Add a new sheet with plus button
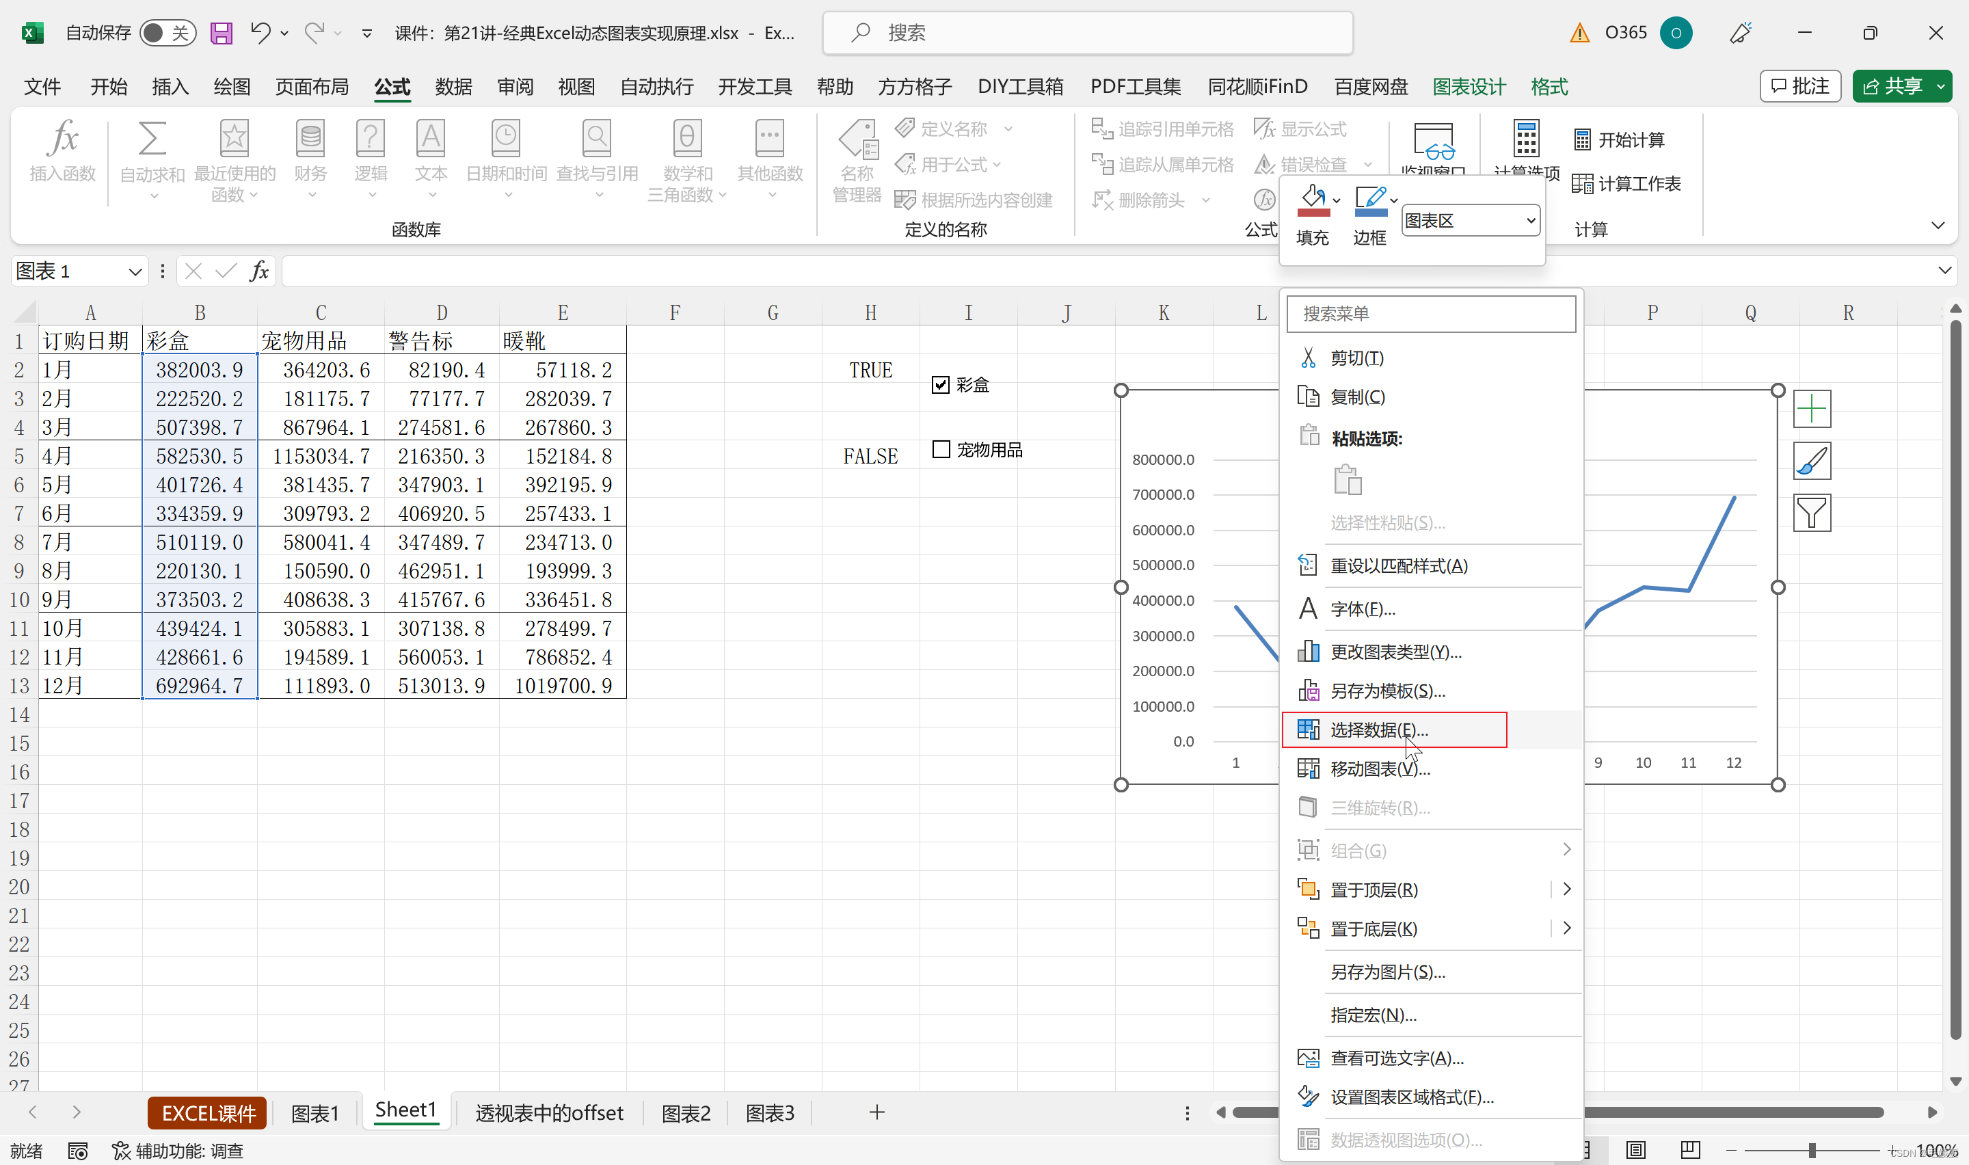Image resolution: width=1969 pixels, height=1165 pixels. point(876,1112)
